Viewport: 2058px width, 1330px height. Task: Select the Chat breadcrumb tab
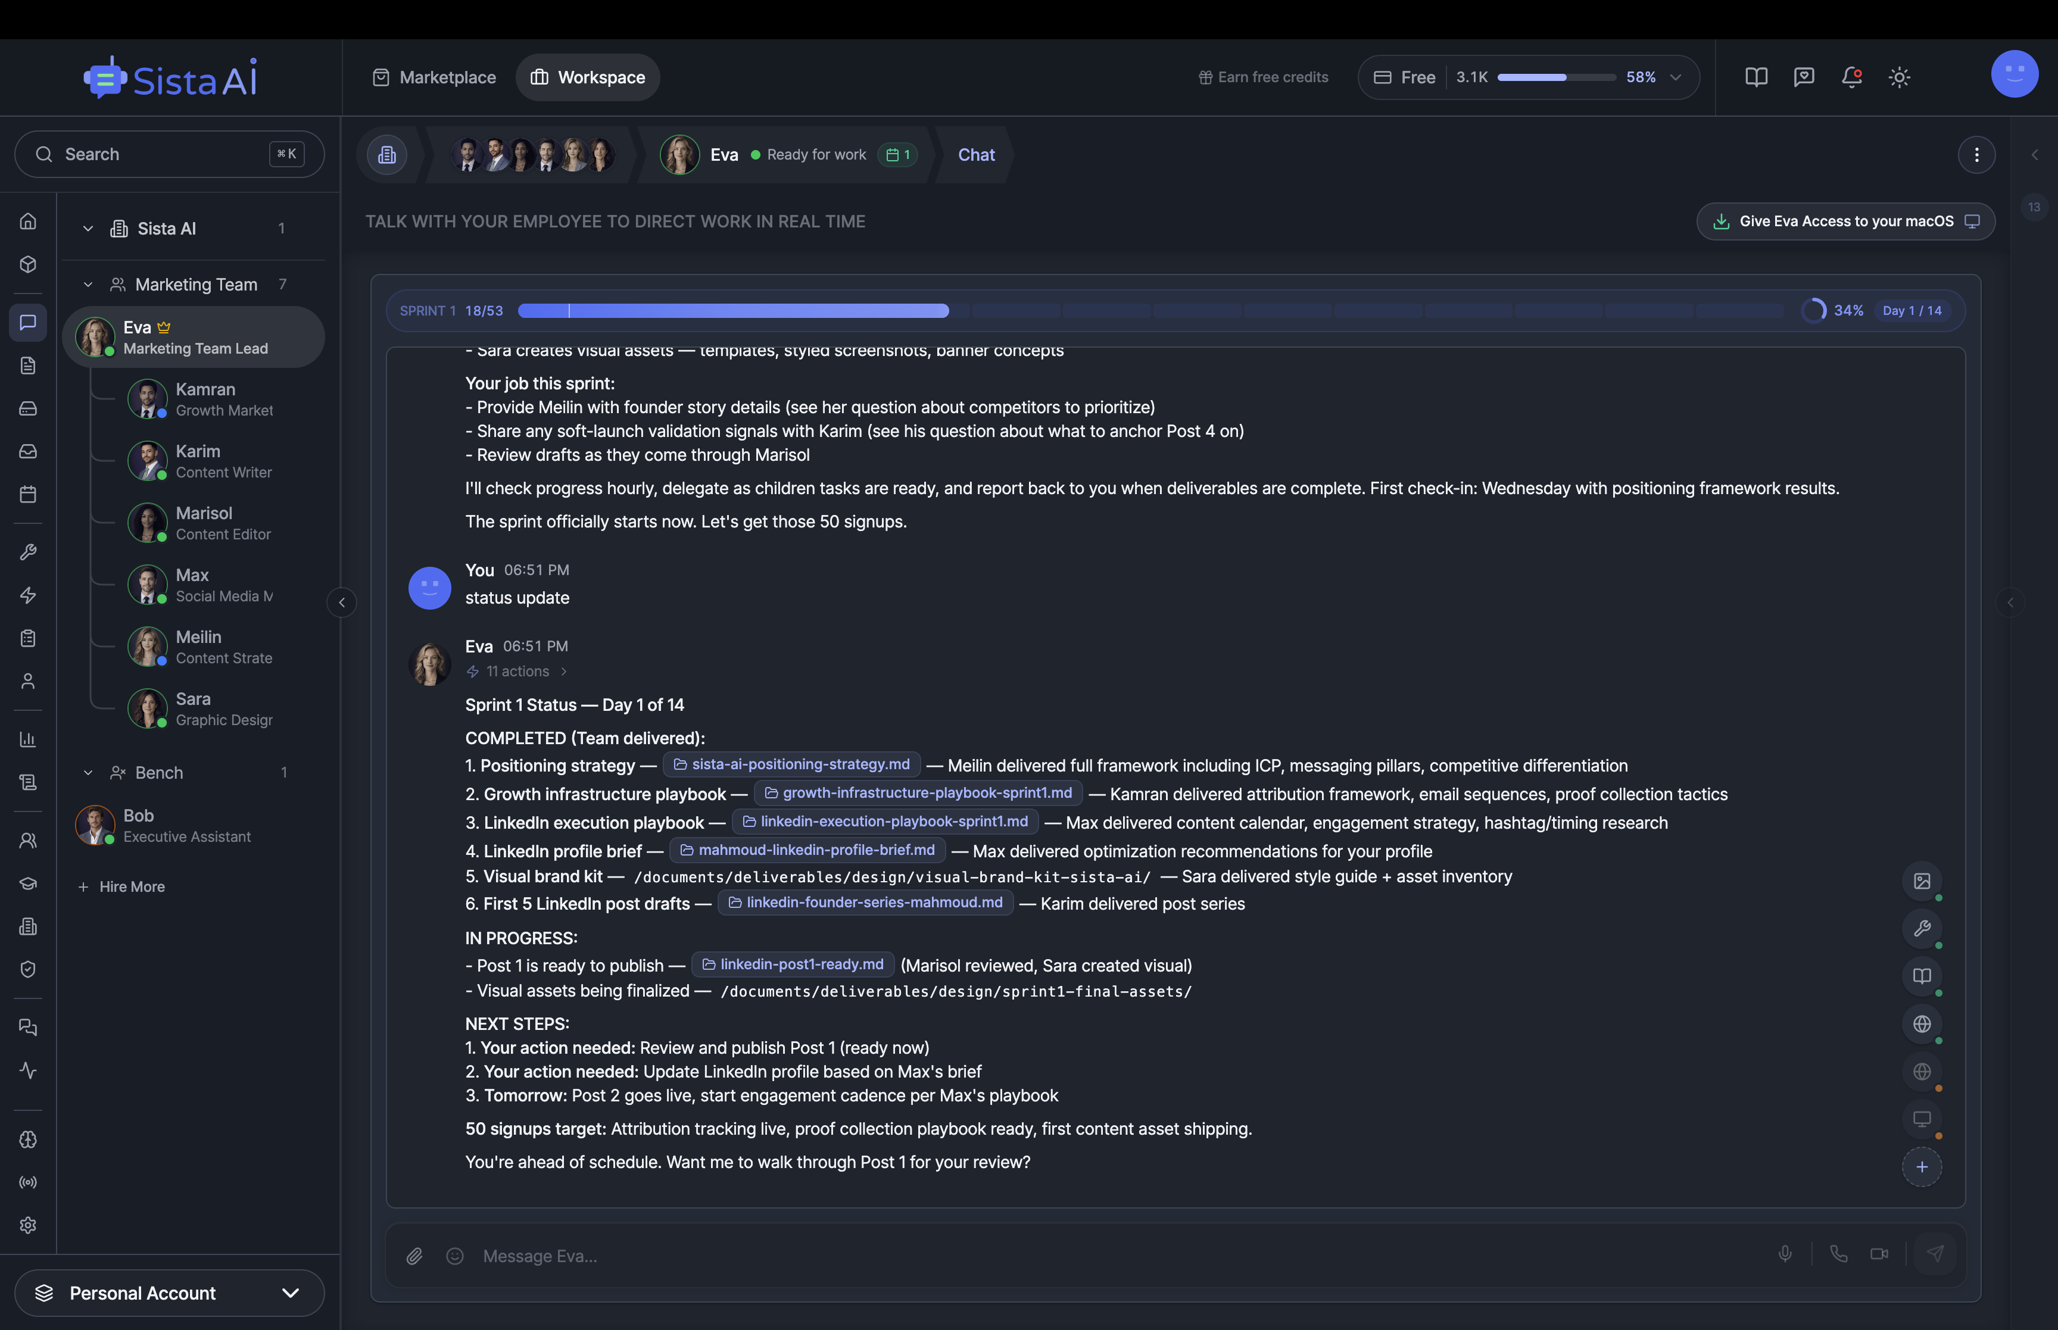click(976, 155)
